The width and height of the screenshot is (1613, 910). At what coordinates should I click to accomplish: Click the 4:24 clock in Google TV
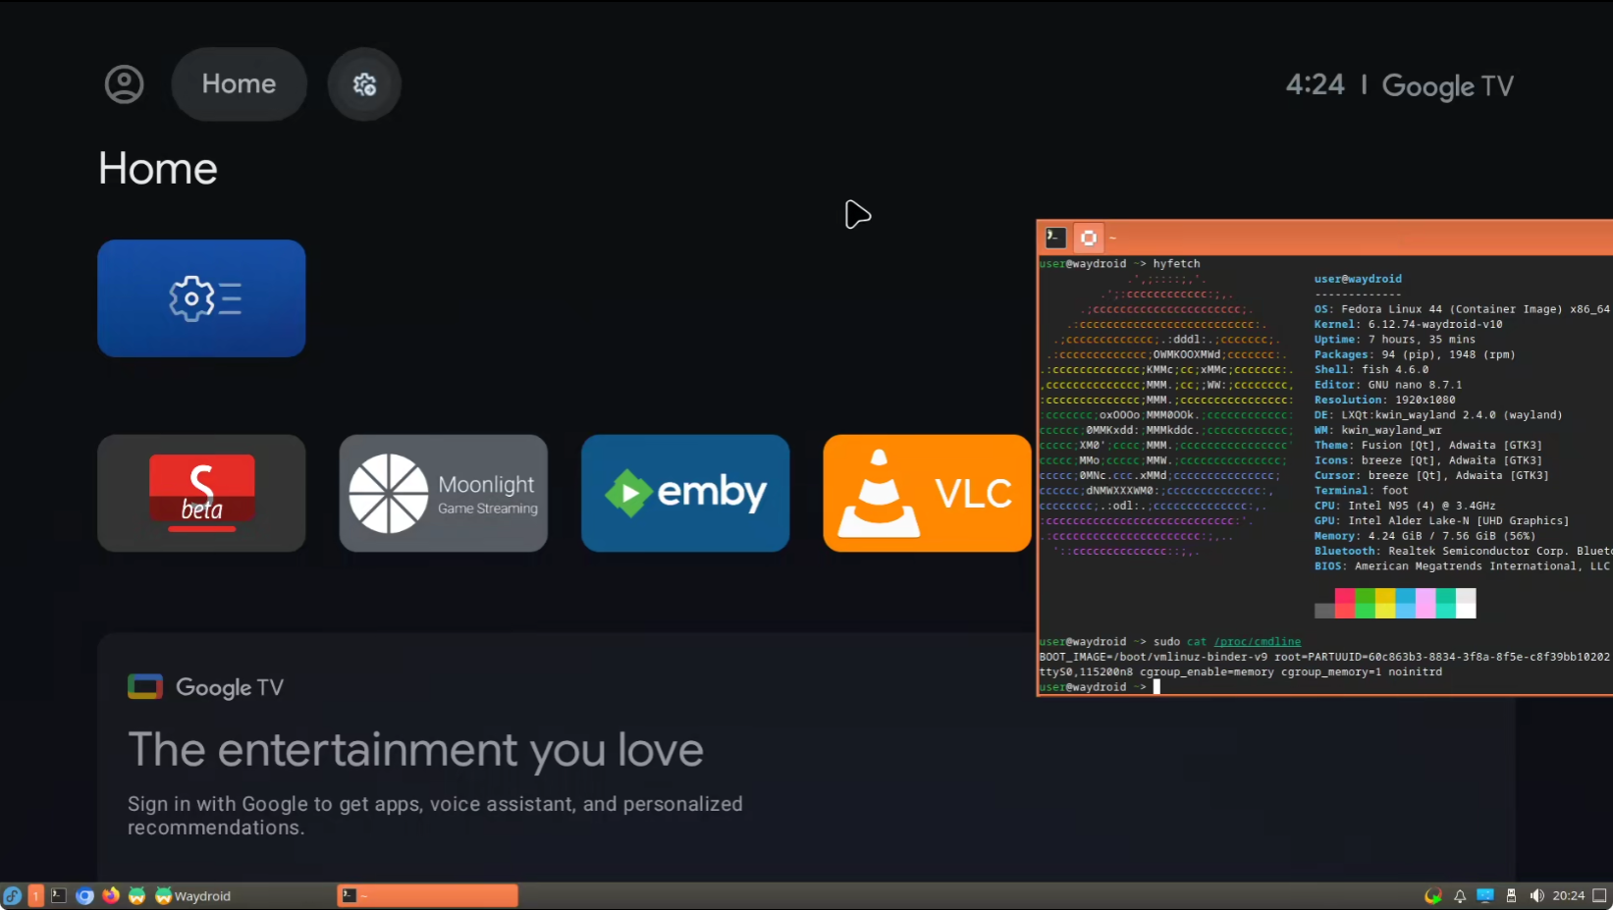click(x=1315, y=84)
